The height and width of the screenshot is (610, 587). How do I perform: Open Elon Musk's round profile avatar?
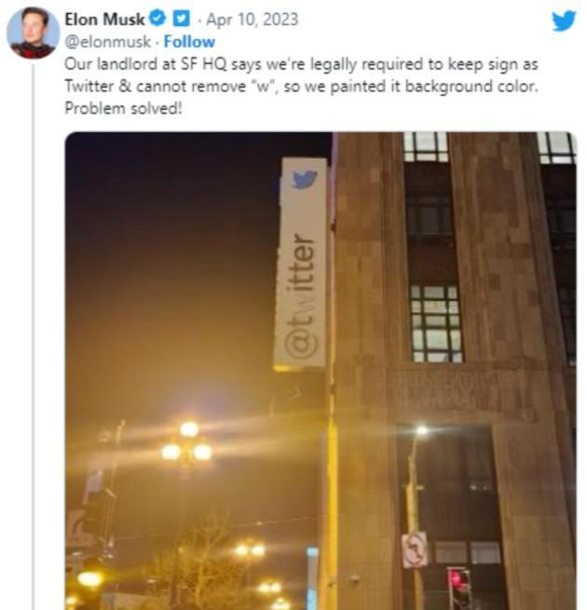pyautogui.click(x=34, y=33)
